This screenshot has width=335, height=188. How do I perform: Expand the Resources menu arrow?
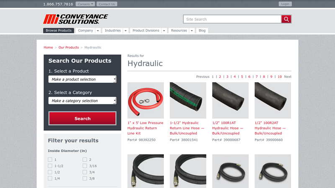[192, 30]
